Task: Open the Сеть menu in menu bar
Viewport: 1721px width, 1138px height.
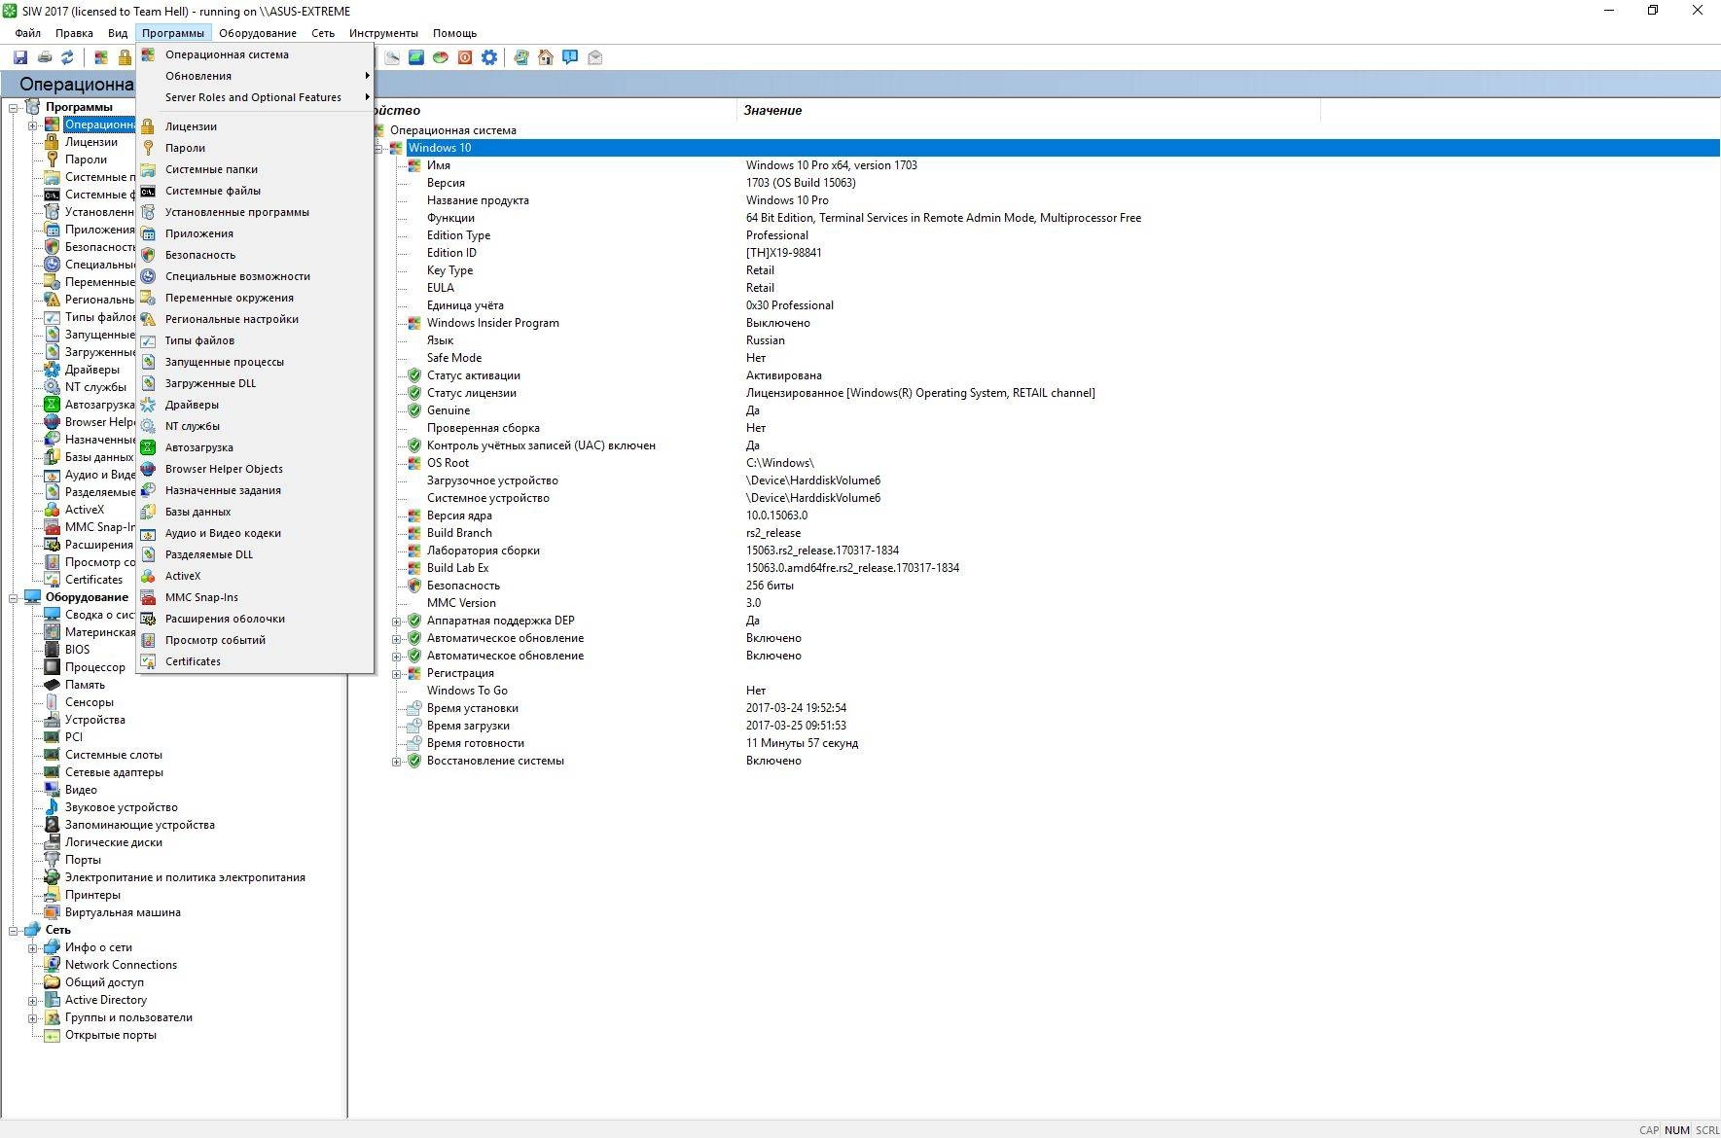Action: pos(323,33)
